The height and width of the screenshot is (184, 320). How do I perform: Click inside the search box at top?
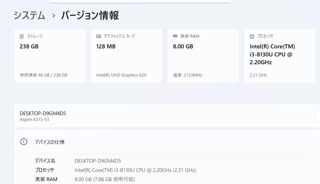[x=139, y=1]
